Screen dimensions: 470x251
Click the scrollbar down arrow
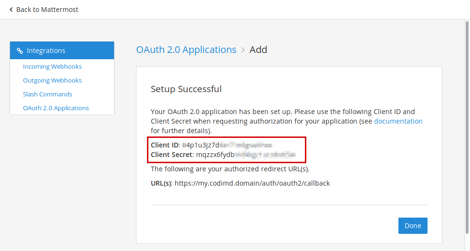tap(467, 248)
